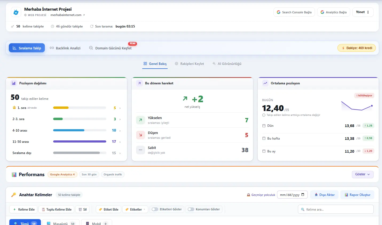Click the blue 4-10 arası progress bar

(69, 130)
